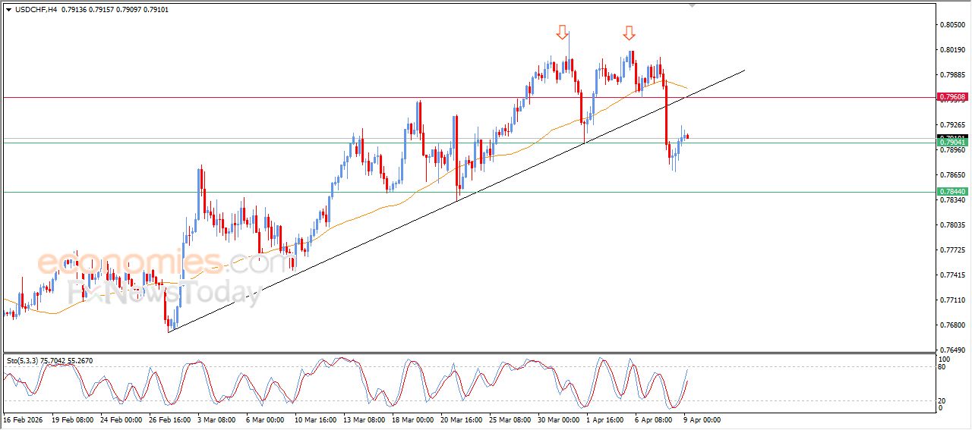Click the 0.79885 value on price axis
The image size is (972, 430).
[952, 75]
